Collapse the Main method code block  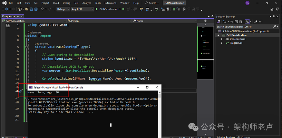26,47
